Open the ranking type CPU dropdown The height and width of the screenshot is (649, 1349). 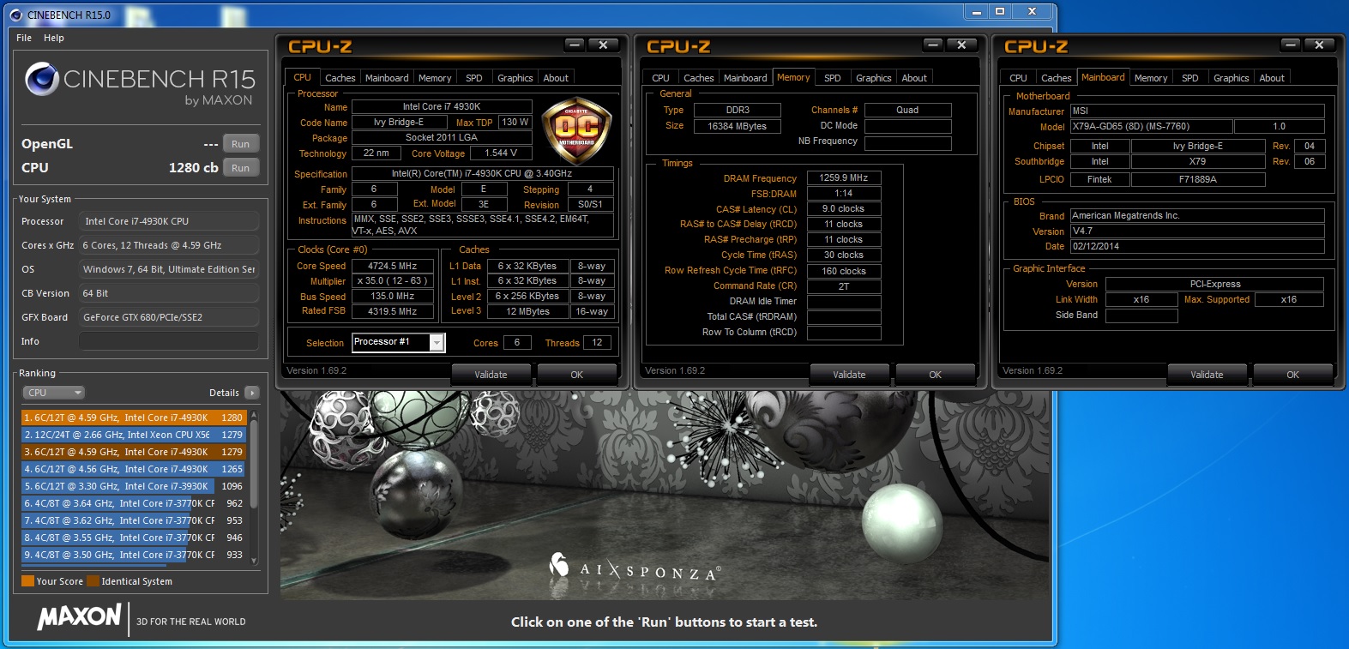coord(54,393)
